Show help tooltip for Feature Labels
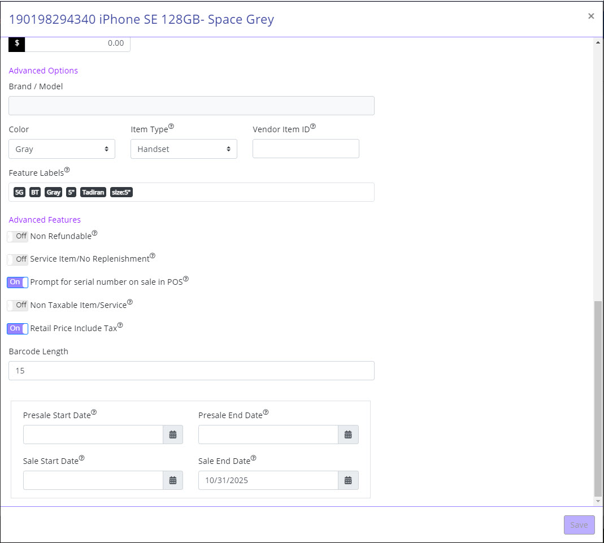The height and width of the screenshot is (543, 604). (x=67, y=170)
